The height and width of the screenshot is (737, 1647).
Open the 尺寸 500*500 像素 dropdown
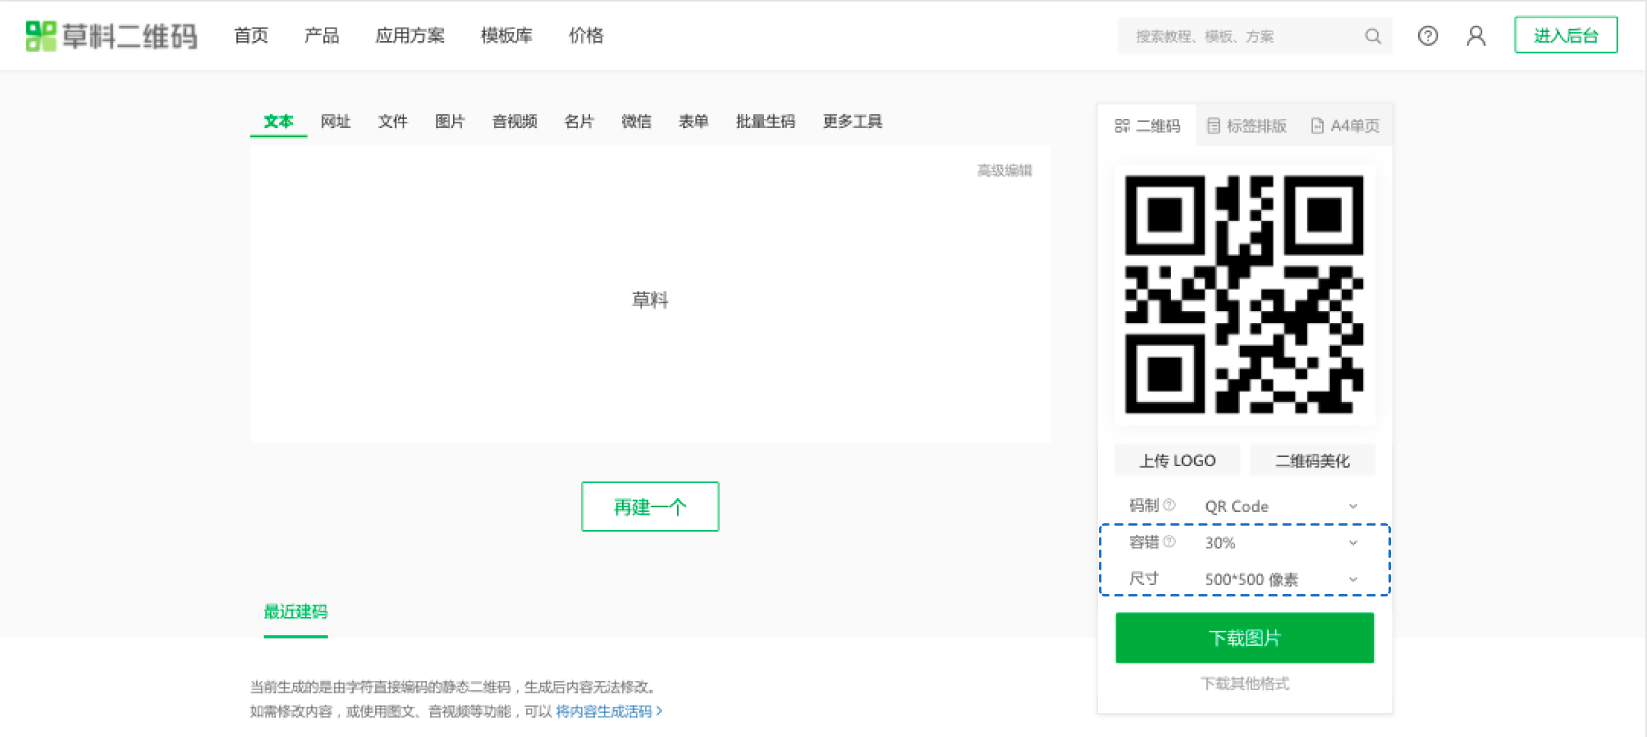(x=1280, y=579)
